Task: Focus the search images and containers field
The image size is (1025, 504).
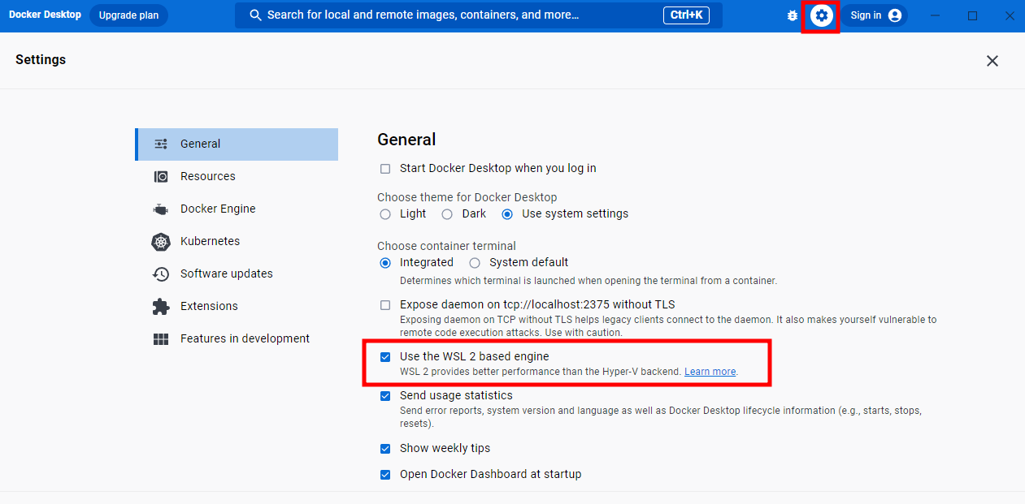Action: (x=479, y=15)
